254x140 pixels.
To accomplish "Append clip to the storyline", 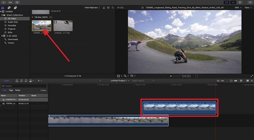I will [x=26, y=81].
